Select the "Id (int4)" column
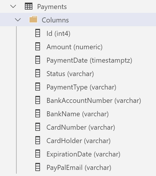 [58, 34]
